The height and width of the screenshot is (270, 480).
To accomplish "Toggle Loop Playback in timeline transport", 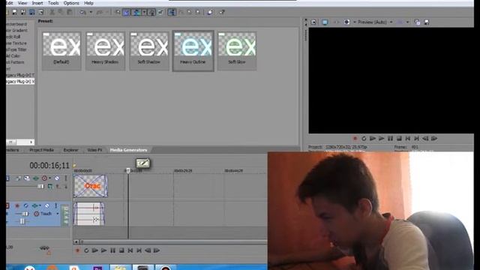I will [86, 250].
